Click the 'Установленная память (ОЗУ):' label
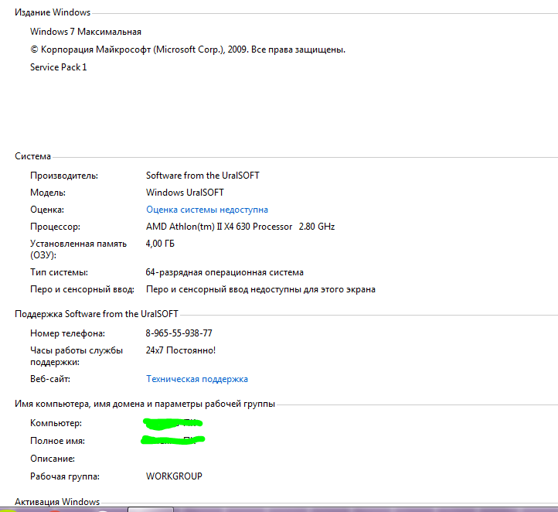 (x=78, y=249)
